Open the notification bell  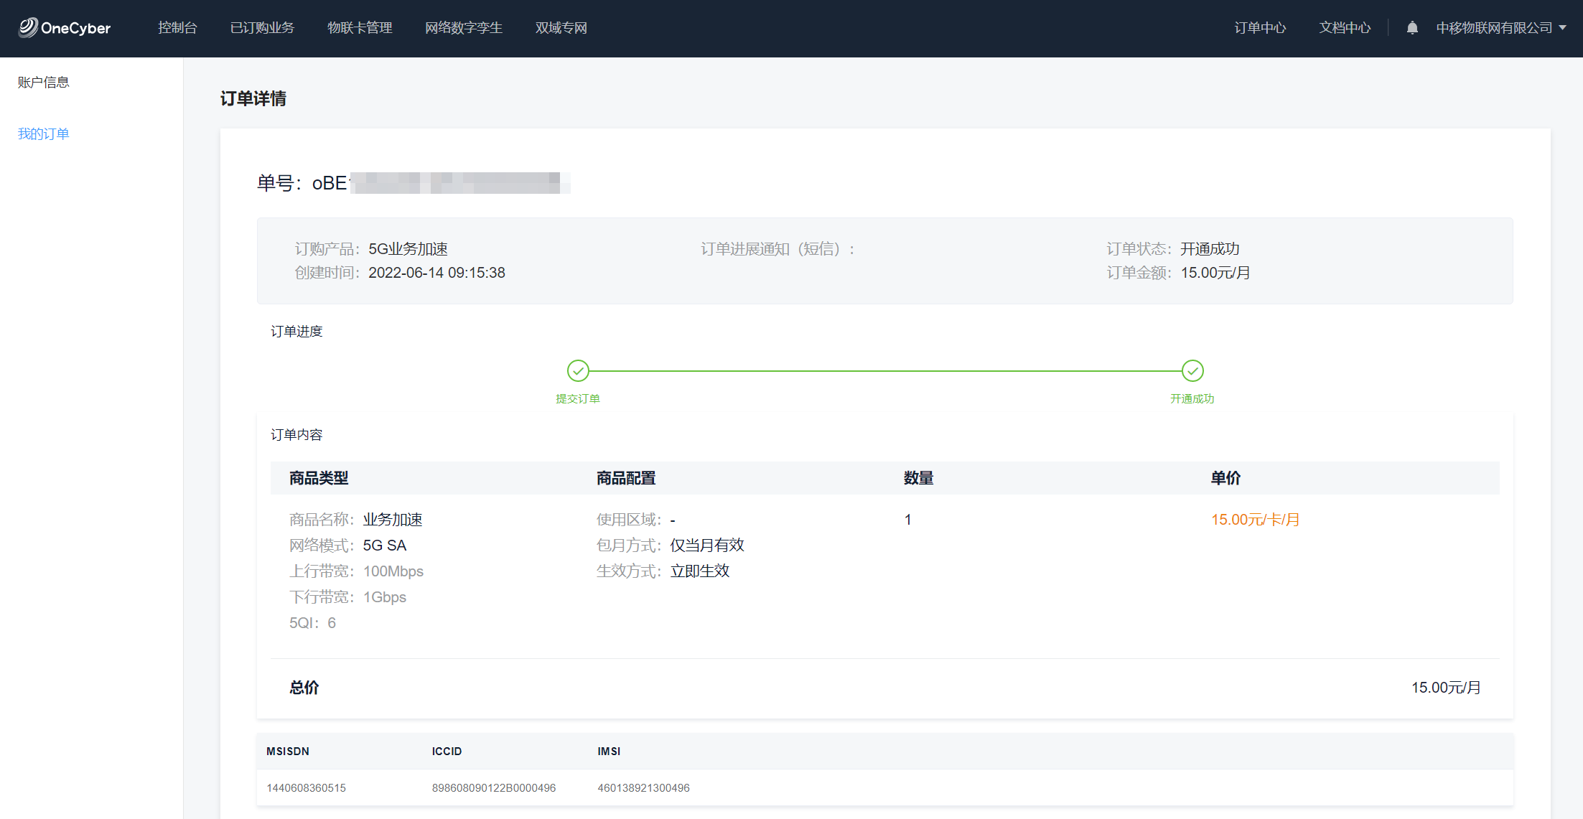click(x=1411, y=28)
